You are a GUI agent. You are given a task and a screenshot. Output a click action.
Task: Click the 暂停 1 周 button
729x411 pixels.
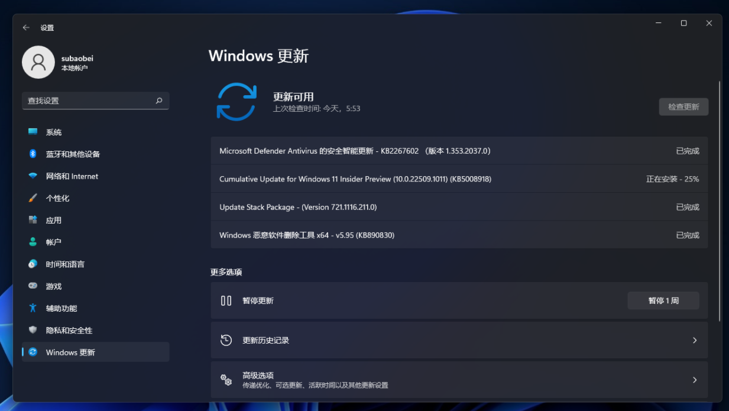coord(663,300)
